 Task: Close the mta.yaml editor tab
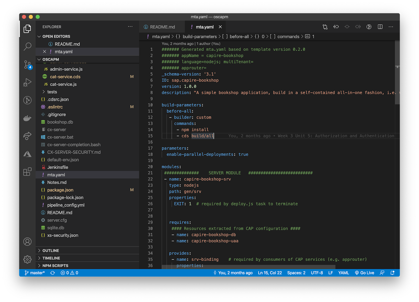click(x=220, y=27)
